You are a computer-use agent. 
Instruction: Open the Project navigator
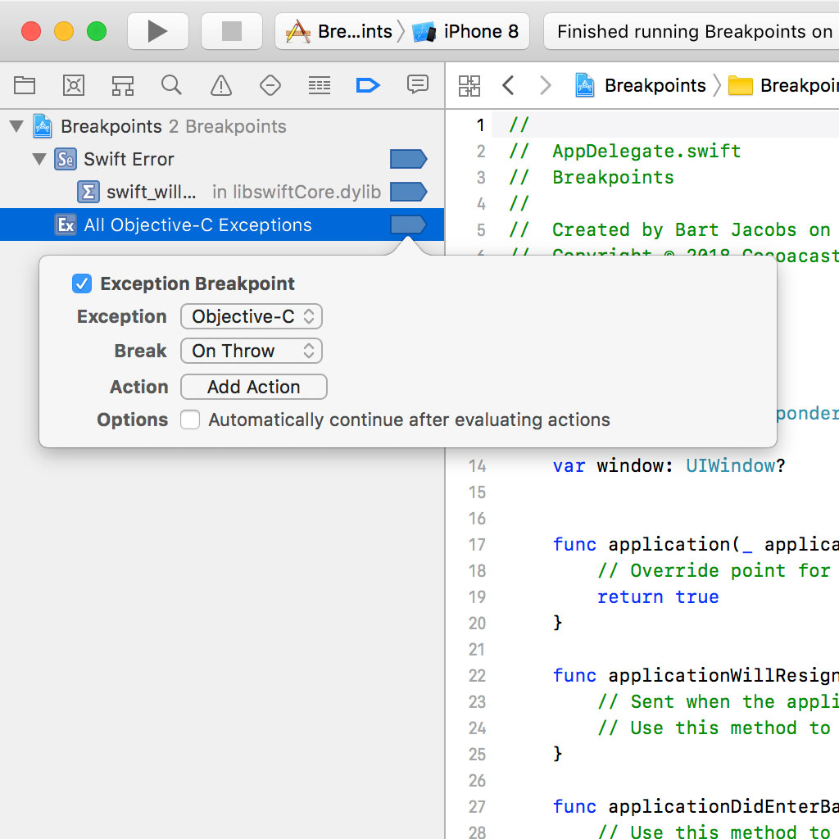tap(25, 85)
